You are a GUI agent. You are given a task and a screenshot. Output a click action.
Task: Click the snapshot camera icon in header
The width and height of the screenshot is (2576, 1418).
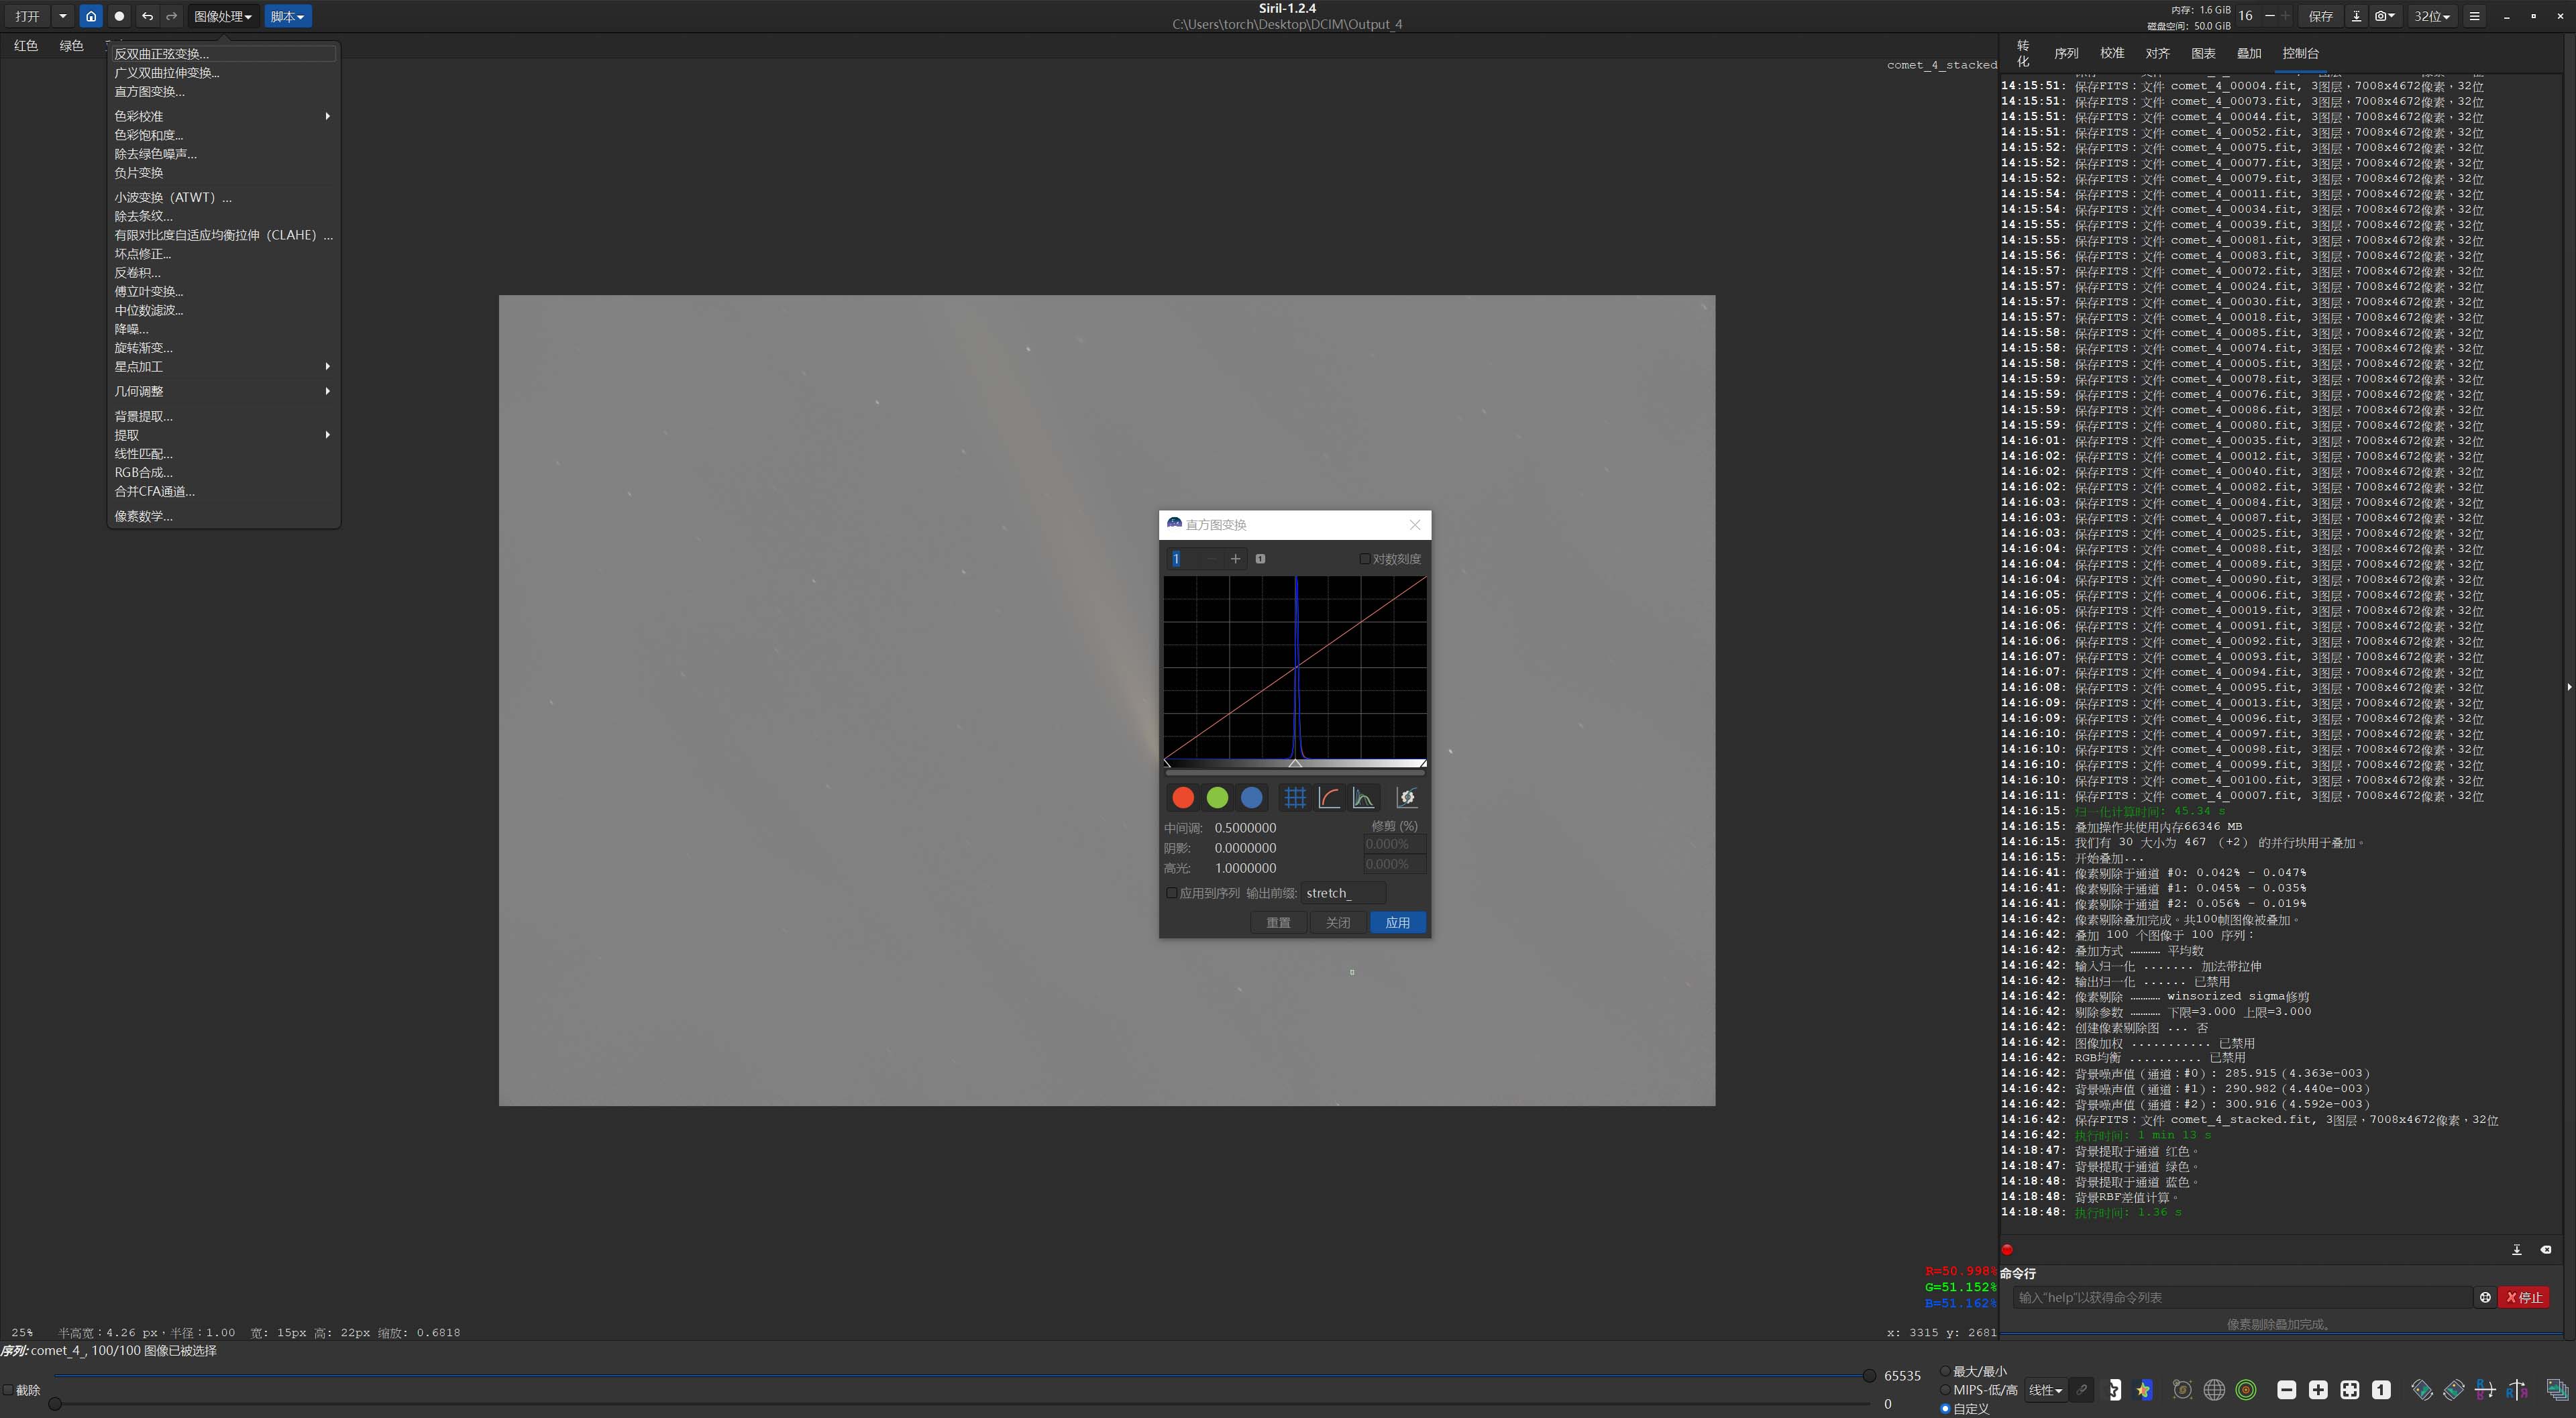2385,16
